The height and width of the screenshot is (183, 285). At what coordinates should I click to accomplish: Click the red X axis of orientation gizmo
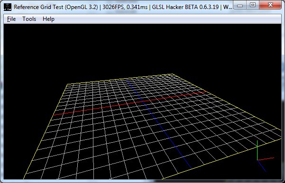click(266, 159)
